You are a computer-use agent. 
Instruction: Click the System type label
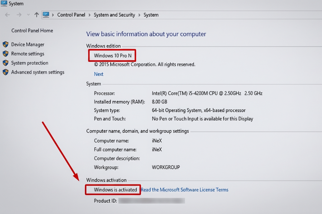[x=107, y=110]
